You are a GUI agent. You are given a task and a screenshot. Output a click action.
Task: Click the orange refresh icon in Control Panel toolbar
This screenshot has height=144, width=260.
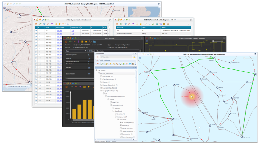(117, 64)
